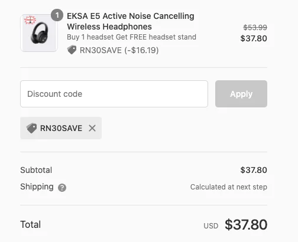Click the red crosshair icon on the thumbnail
The image size is (298, 242).
(30, 20)
